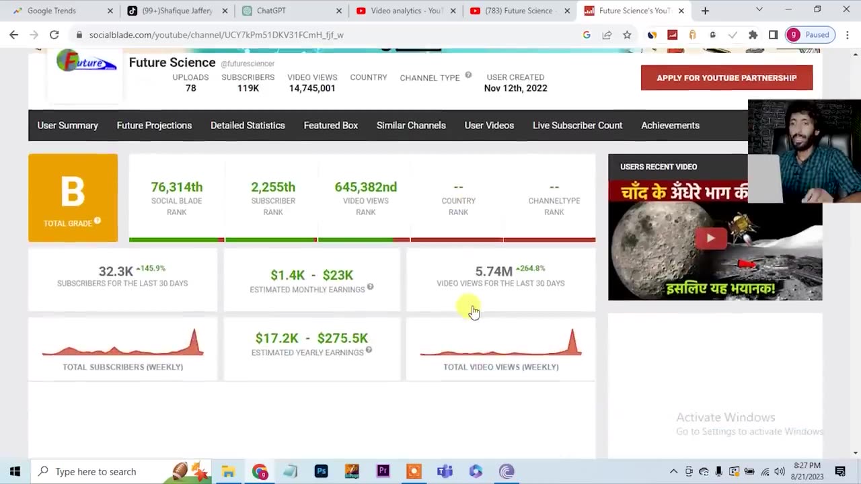Bookmark this page with the star icon
The height and width of the screenshot is (484, 861).
[627, 35]
